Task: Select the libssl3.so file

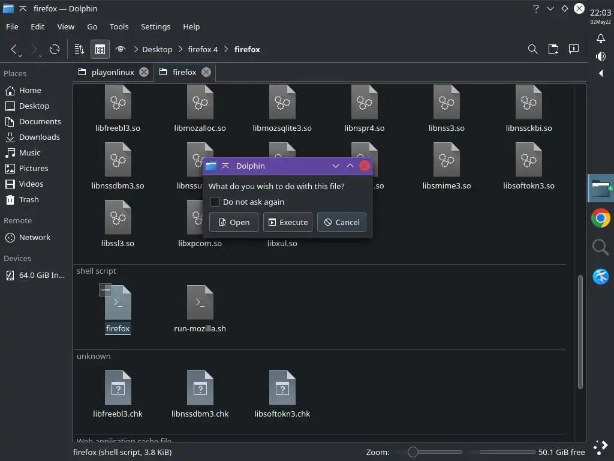Action: (x=118, y=224)
